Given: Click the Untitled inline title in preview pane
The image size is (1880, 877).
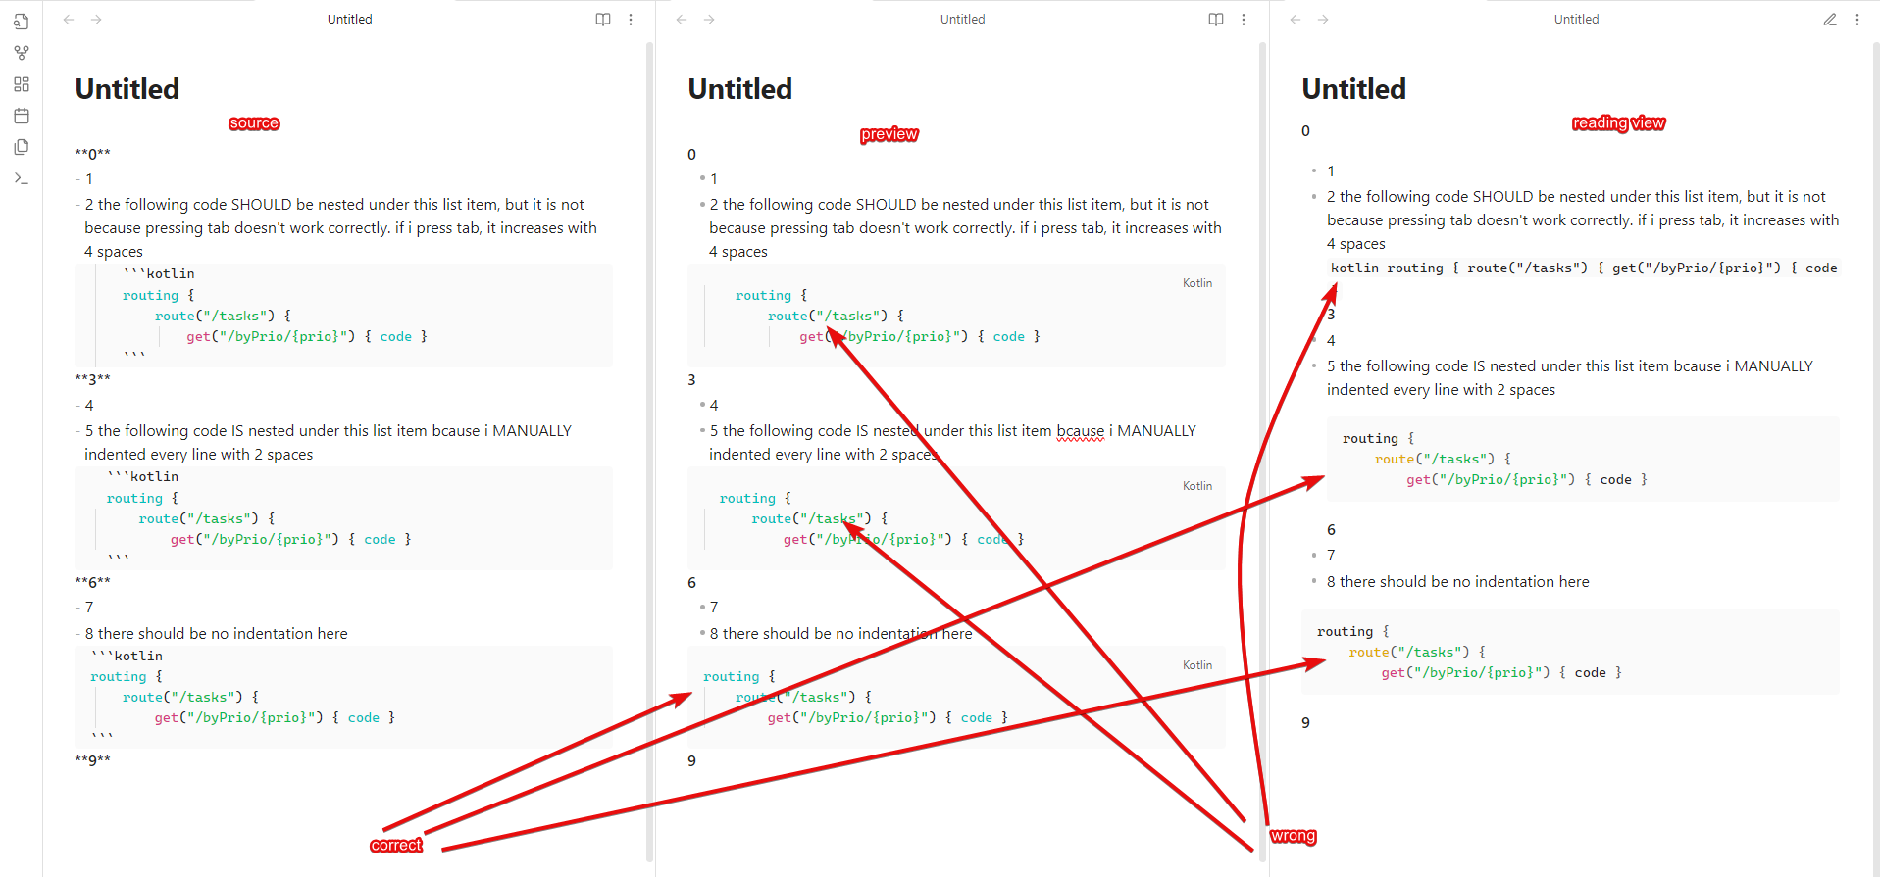Looking at the screenshot, I should click(740, 89).
